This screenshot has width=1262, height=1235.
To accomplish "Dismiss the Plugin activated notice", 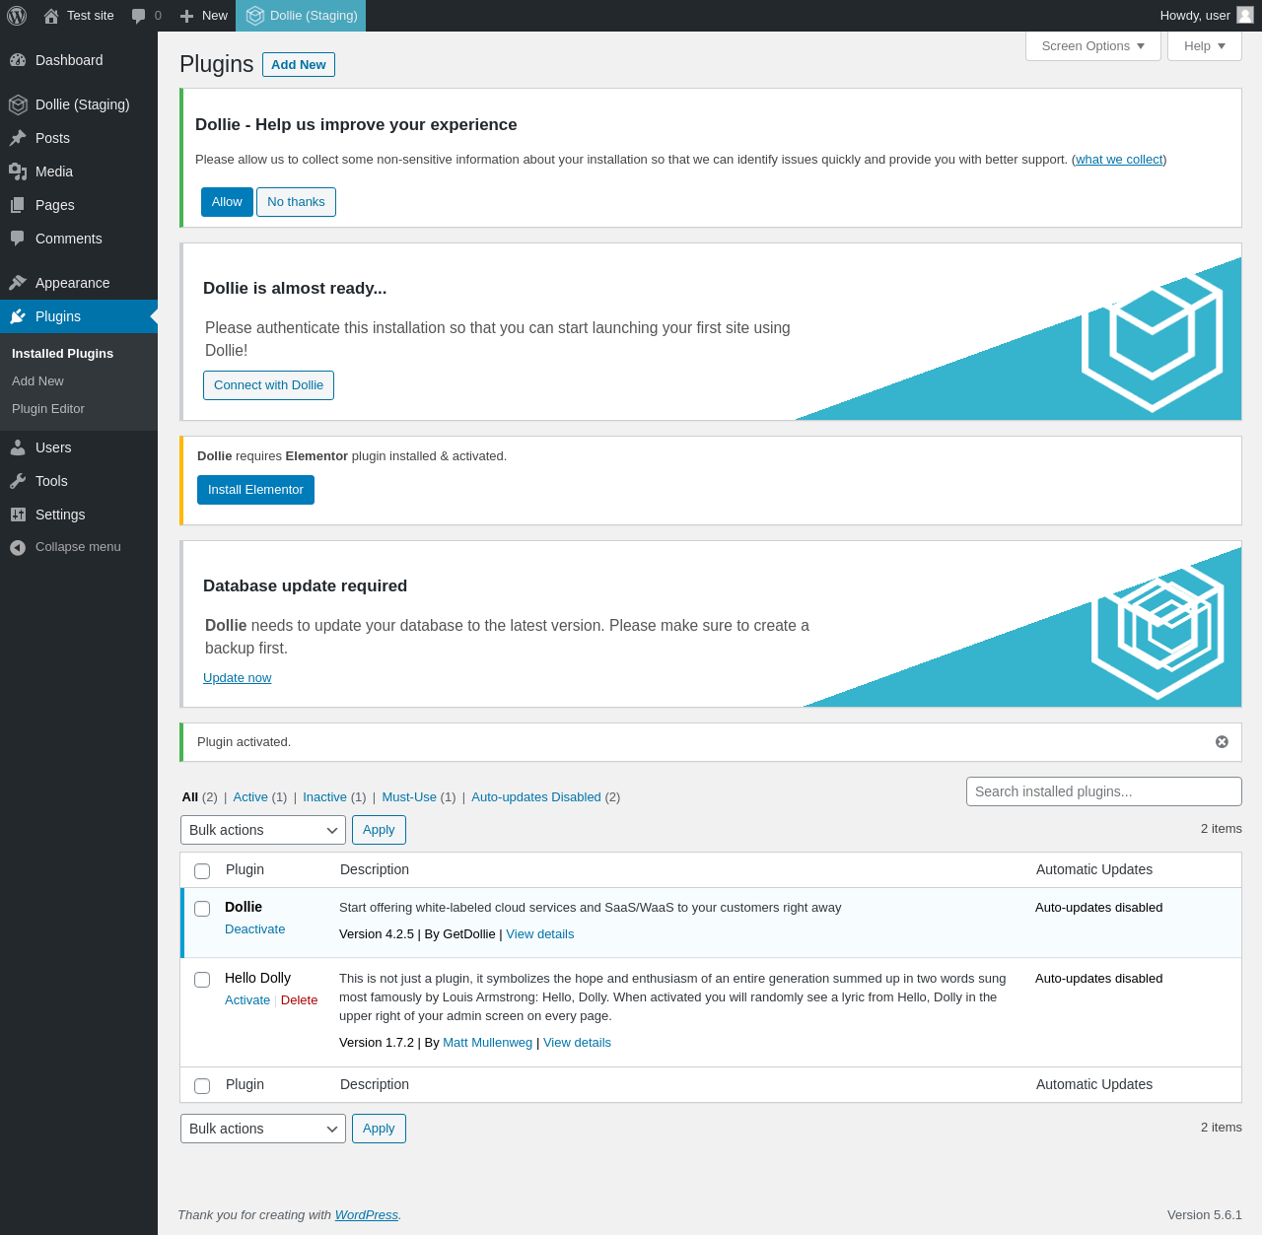I will click(1222, 742).
